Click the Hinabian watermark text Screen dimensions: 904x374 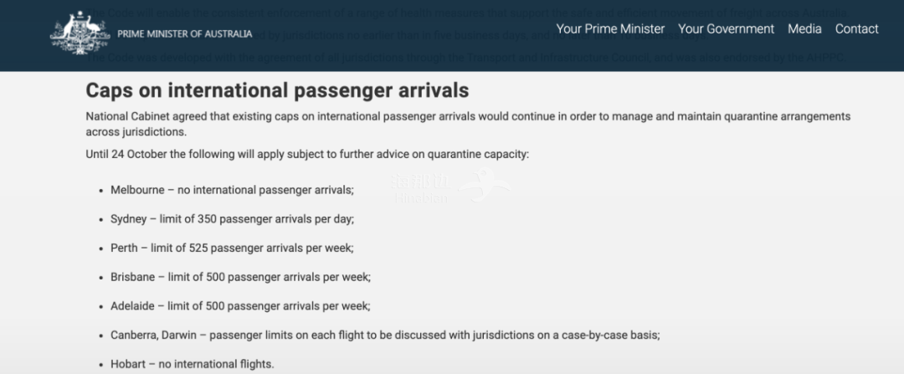click(x=421, y=189)
